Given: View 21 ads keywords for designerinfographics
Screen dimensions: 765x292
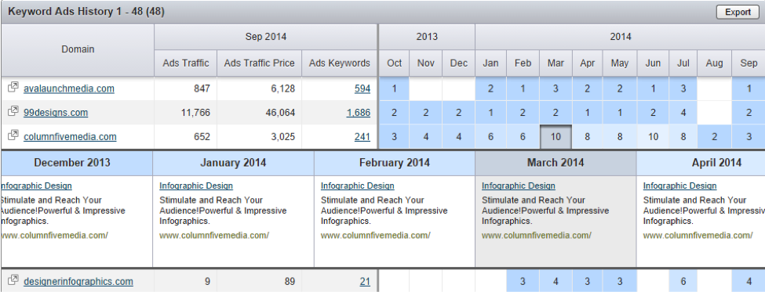Looking at the screenshot, I should 365,281.
